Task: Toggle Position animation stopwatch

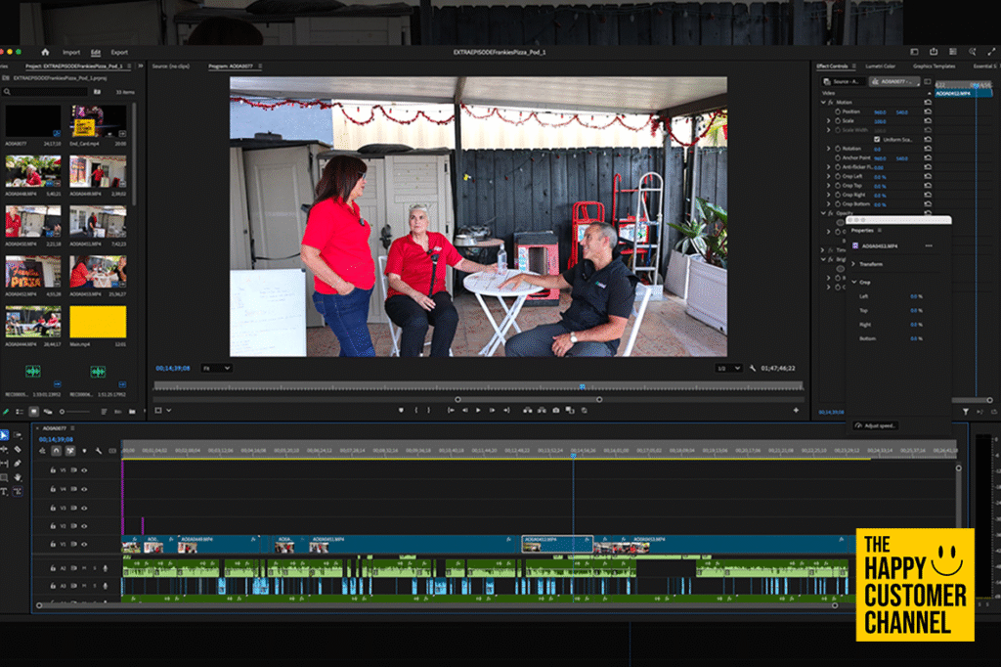Action: (x=838, y=111)
